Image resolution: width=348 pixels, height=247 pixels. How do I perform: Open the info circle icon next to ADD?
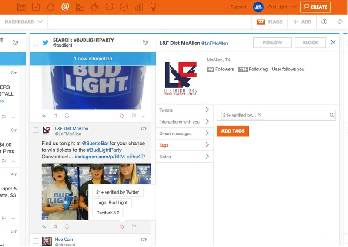(324, 22)
